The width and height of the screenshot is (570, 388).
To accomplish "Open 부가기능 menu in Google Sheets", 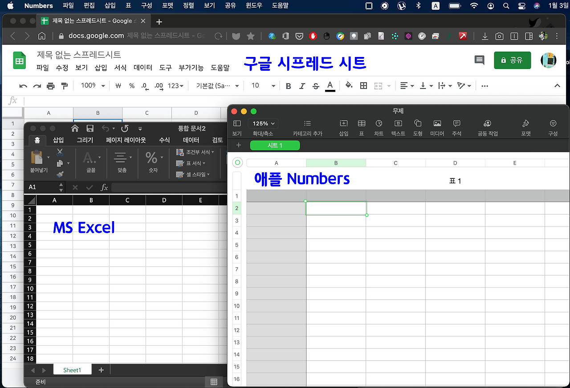I will pos(191,68).
